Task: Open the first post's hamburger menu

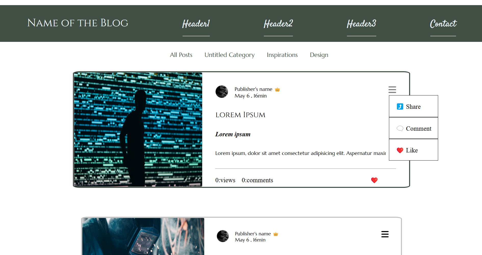Action: pyautogui.click(x=392, y=90)
